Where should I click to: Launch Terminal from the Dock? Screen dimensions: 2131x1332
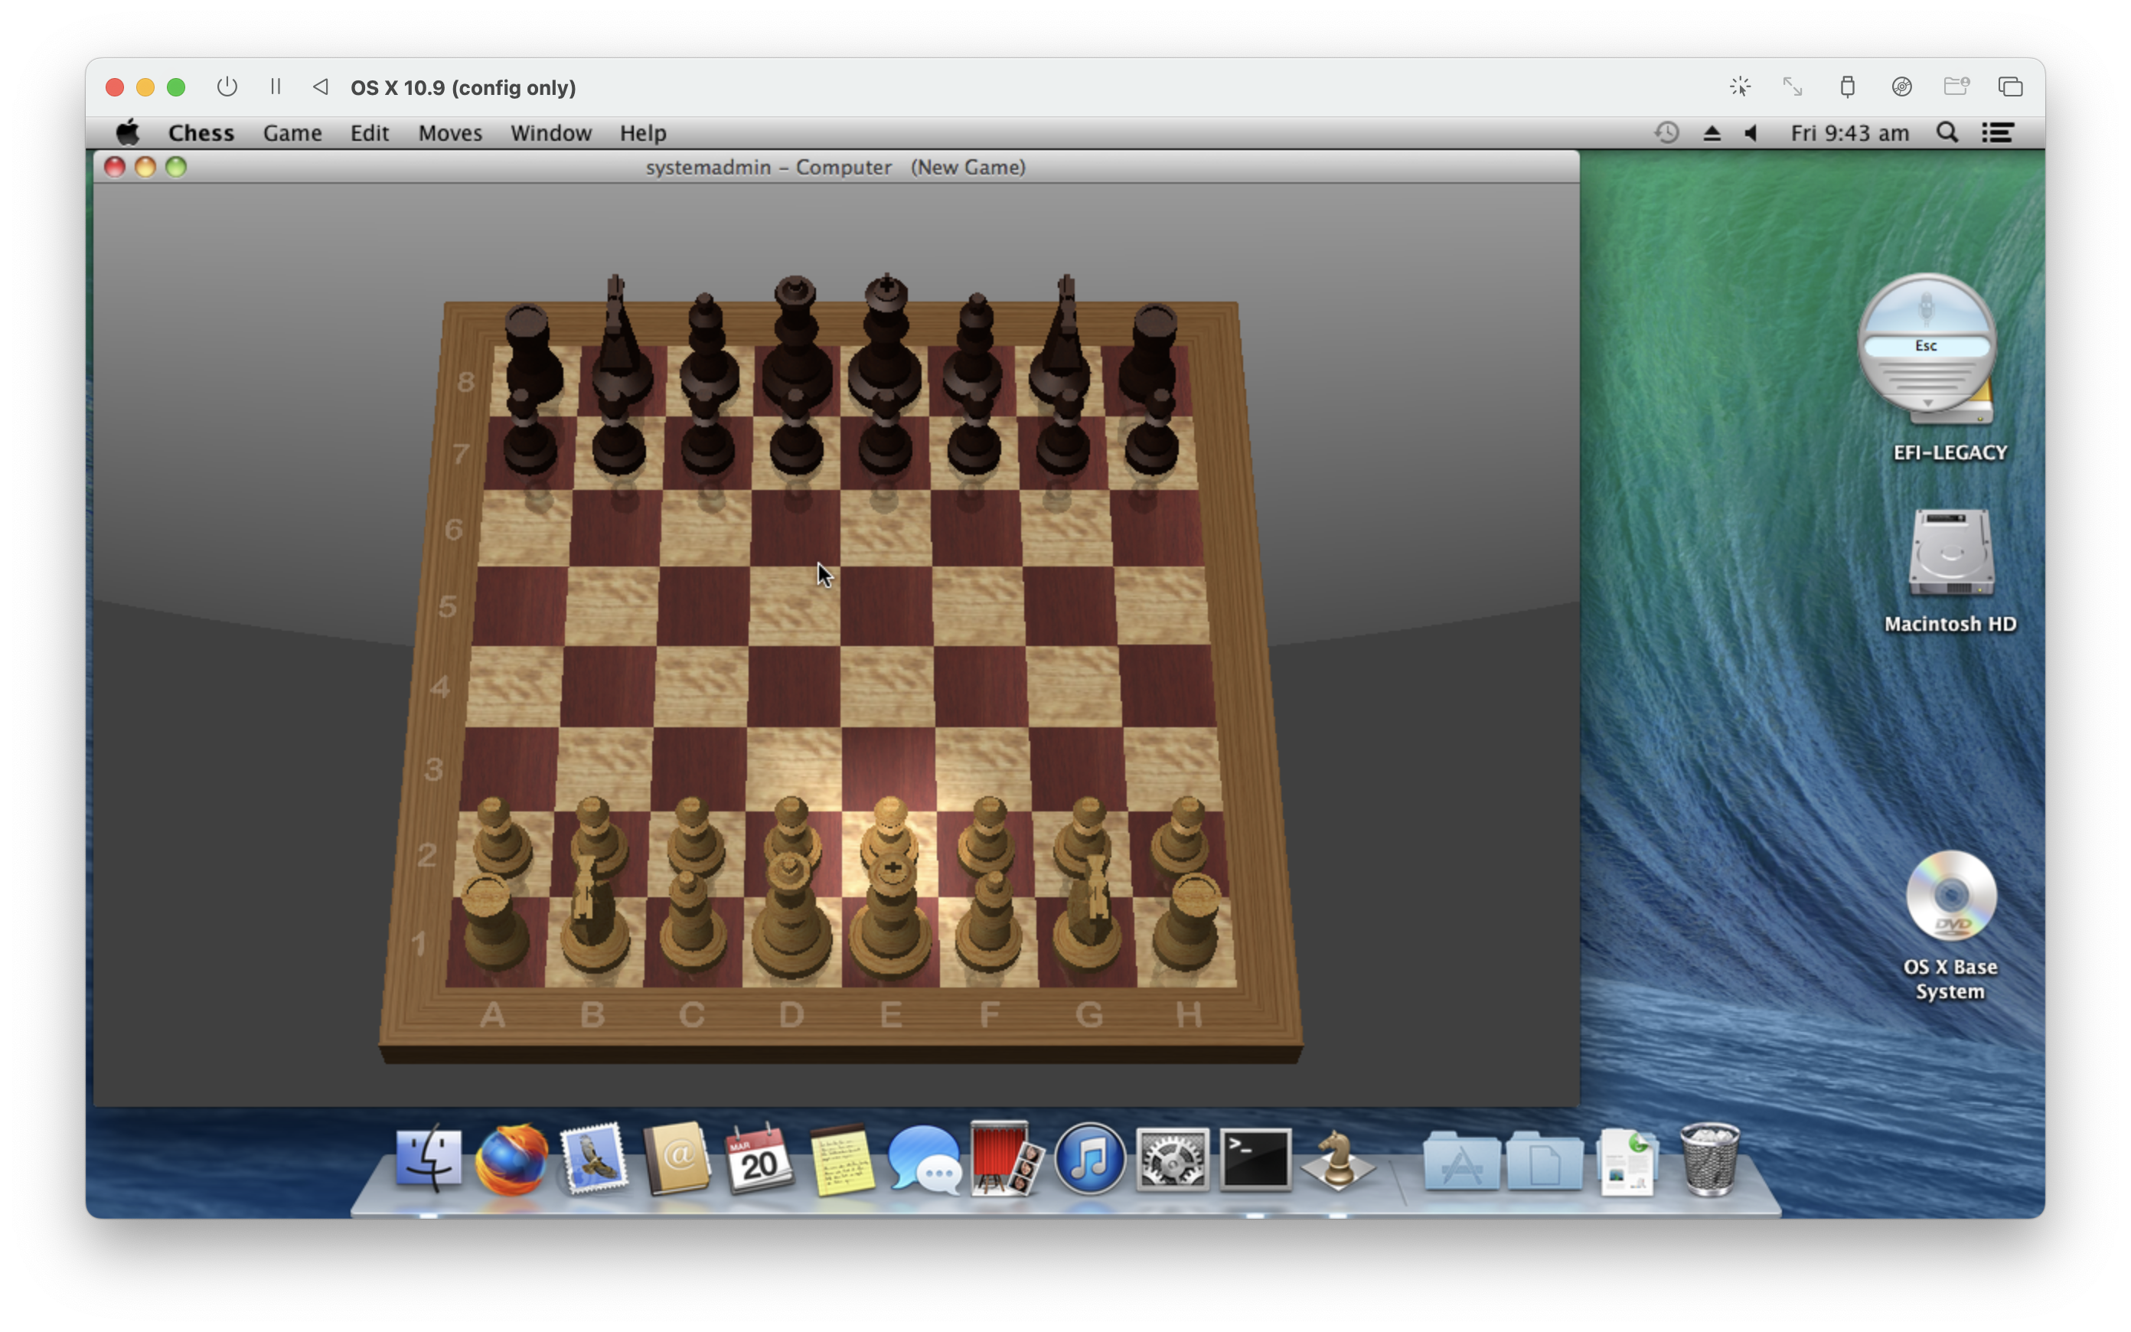[1255, 1159]
